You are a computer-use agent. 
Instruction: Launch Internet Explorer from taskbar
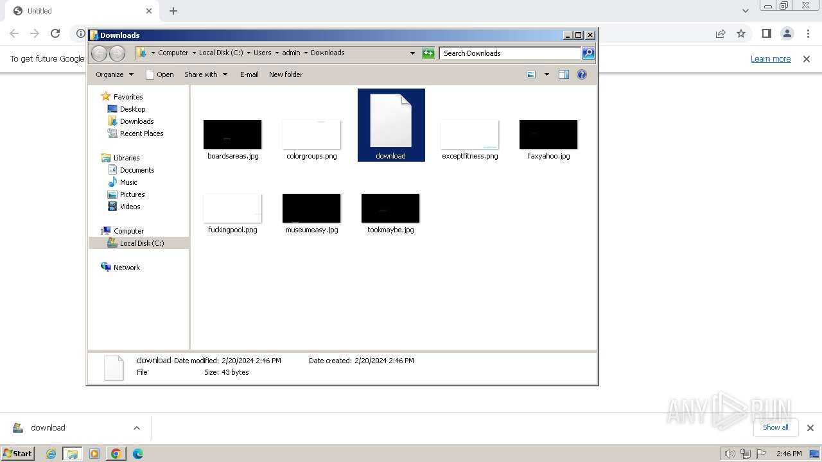51,454
